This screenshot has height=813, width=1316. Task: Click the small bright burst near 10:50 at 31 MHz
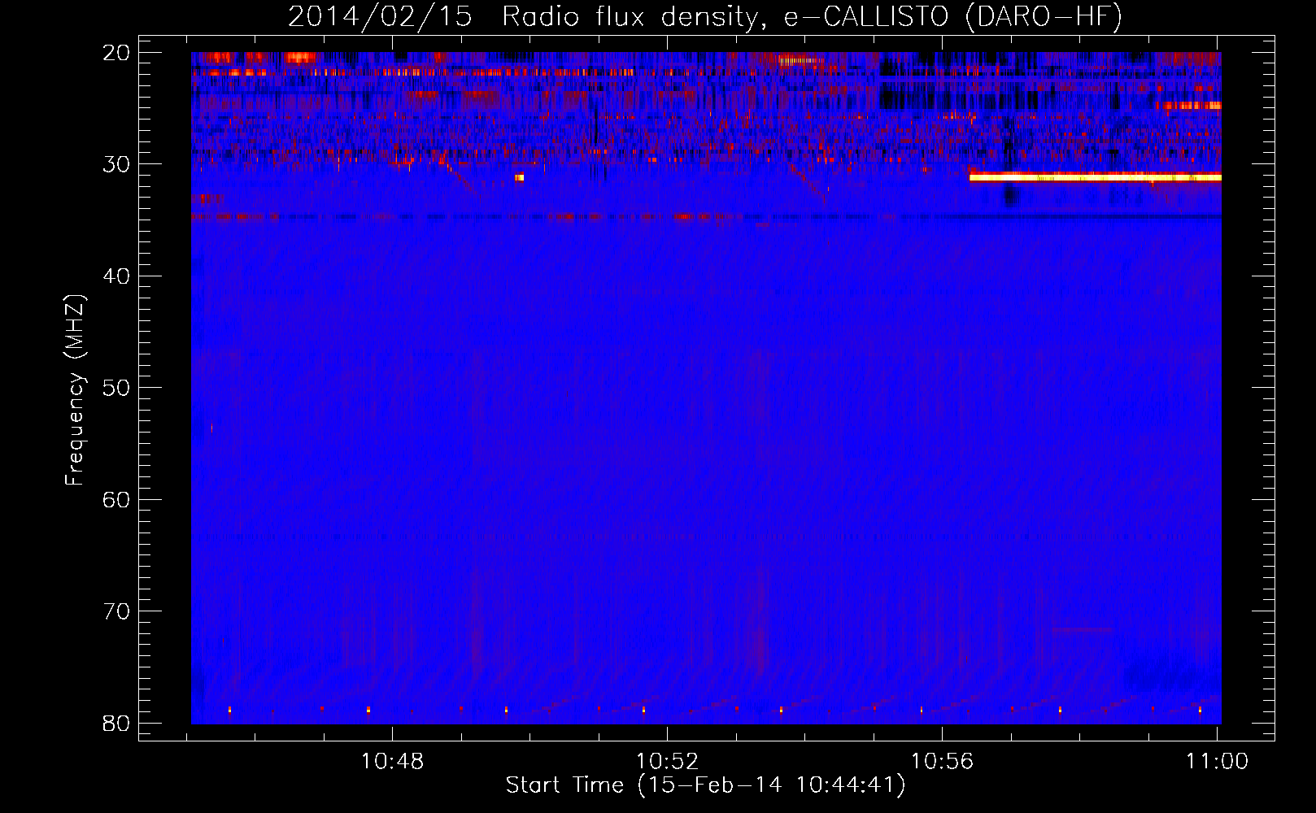[519, 177]
